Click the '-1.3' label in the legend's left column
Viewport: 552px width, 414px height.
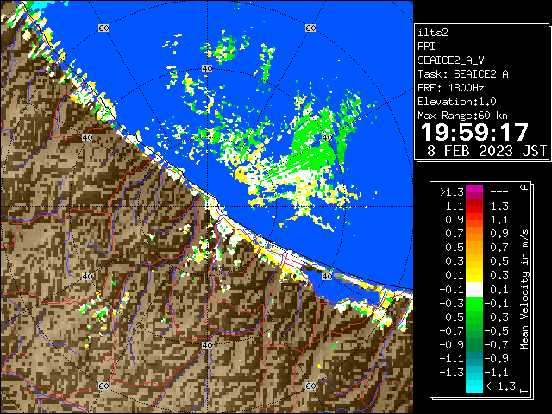[452, 373]
